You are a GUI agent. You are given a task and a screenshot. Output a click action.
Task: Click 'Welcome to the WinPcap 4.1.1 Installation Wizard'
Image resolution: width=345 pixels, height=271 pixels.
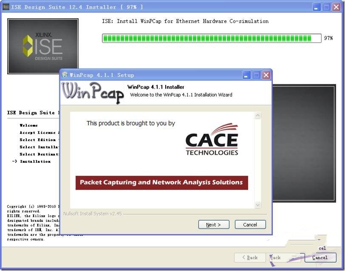pyautogui.click(x=181, y=95)
